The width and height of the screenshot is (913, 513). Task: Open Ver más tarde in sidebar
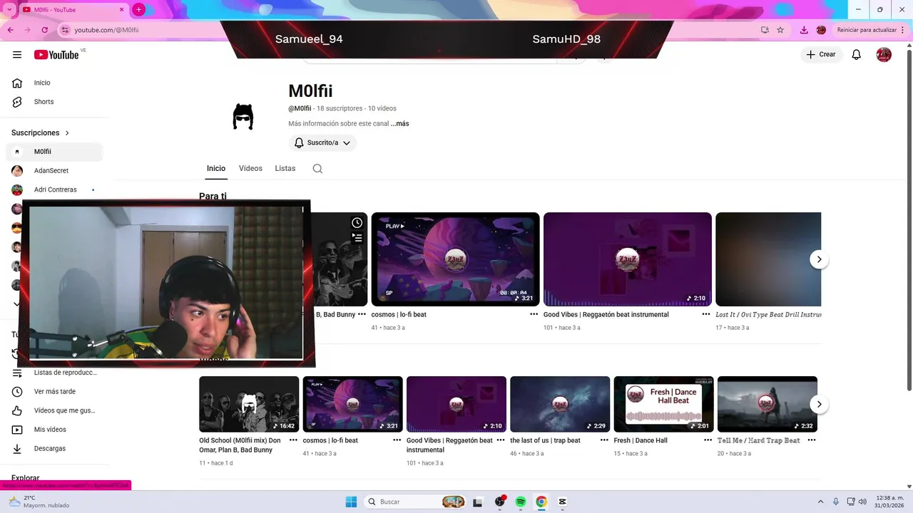coord(54,391)
